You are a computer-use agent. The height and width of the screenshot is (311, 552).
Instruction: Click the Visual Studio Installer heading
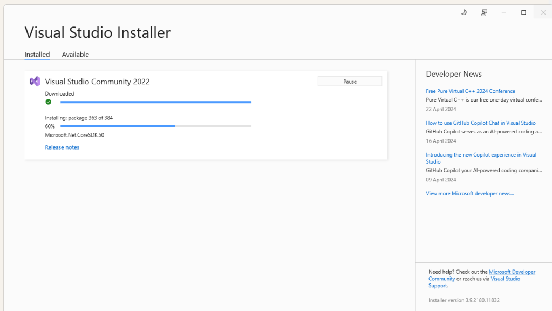tap(98, 32)
